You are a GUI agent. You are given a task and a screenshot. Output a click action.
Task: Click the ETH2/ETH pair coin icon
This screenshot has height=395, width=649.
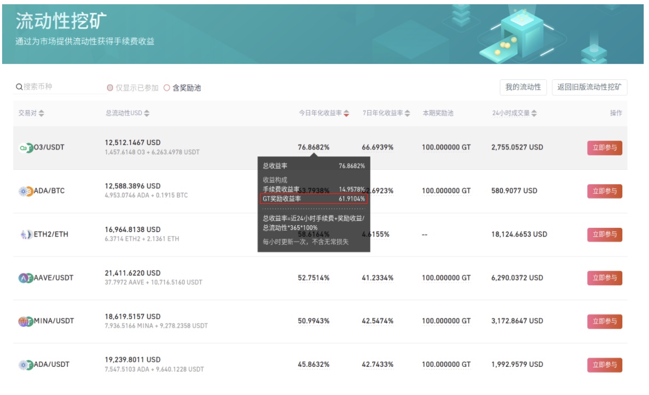pos(26,234)
